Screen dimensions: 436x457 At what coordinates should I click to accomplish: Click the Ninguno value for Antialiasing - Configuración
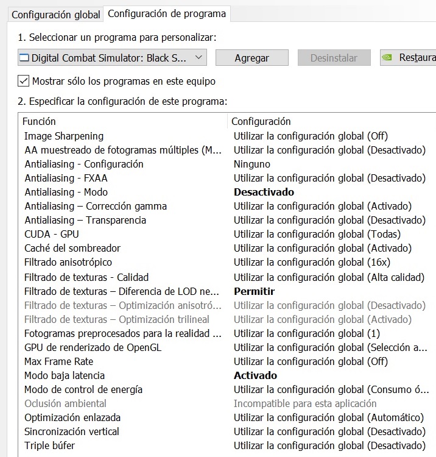[x=252, y=164]
